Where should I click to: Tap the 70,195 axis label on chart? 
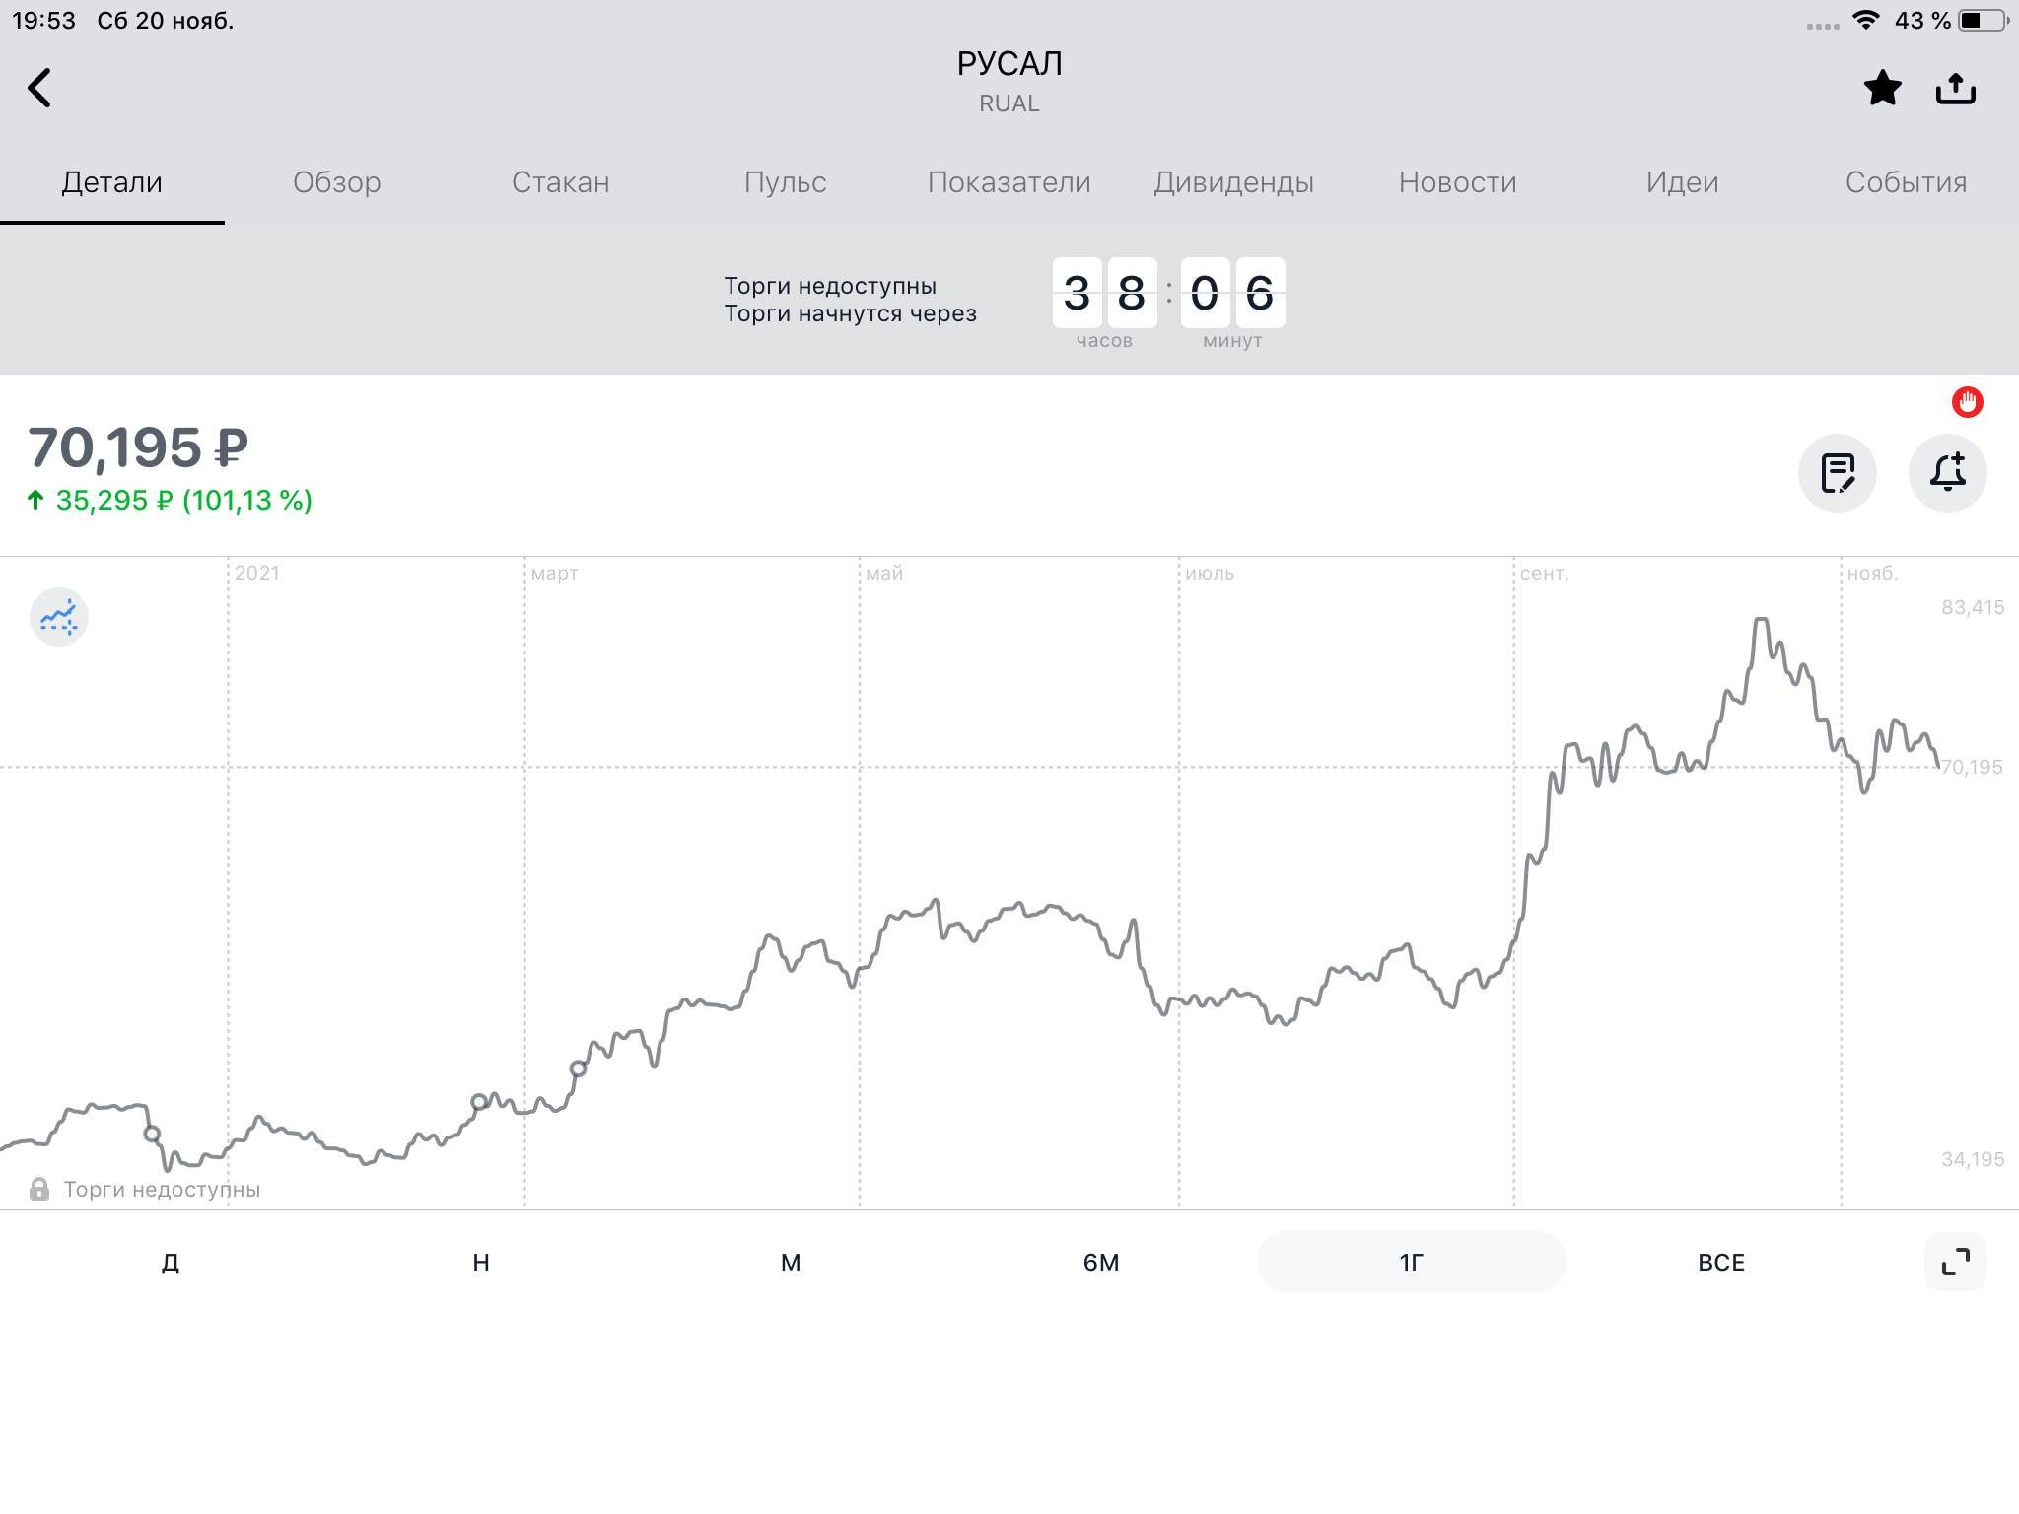point(1972,767)
